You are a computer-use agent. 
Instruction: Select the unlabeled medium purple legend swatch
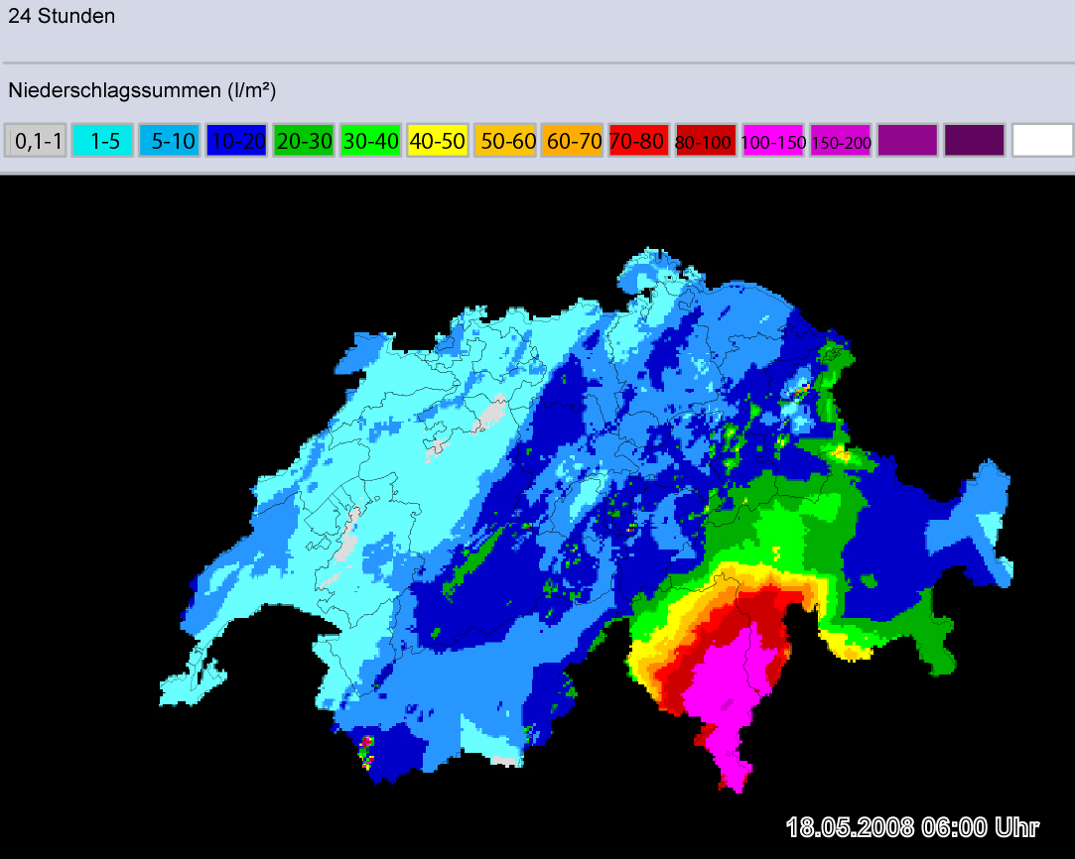click(907, 141)
